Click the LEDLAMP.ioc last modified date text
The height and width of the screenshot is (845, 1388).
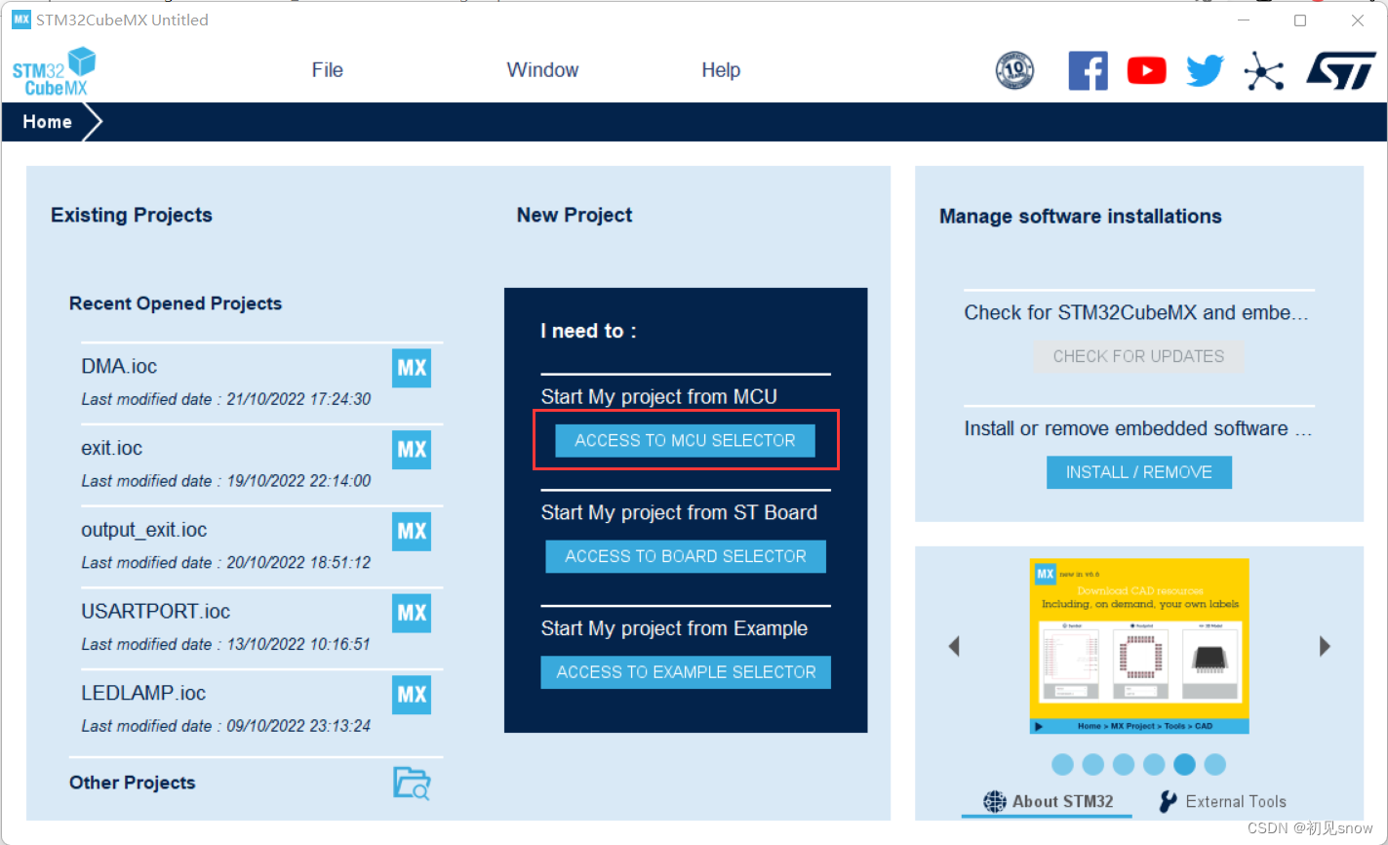[226, 726]
